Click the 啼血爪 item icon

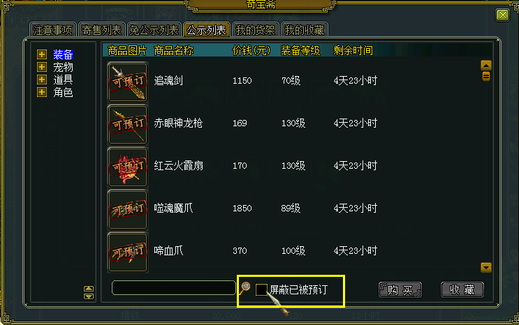coord(127,252)
